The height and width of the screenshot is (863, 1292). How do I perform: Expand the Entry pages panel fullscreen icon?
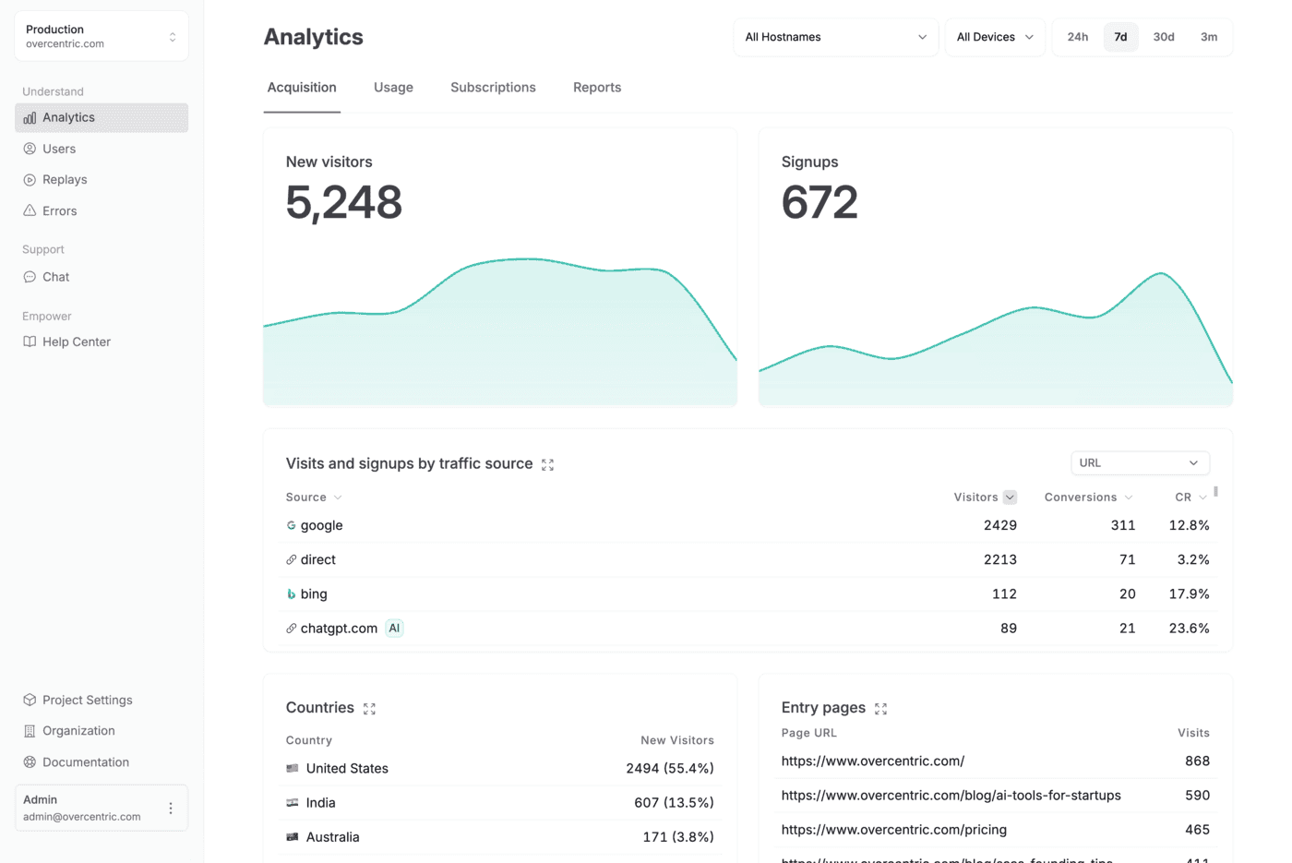click(881, 709)
